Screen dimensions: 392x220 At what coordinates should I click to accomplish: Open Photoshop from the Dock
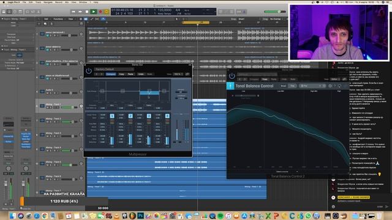140,216
